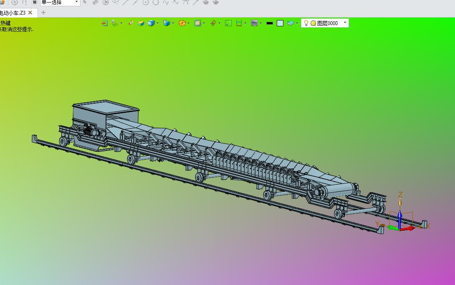Expand dropdown next to the H-shaped icon

coord(245,23)
